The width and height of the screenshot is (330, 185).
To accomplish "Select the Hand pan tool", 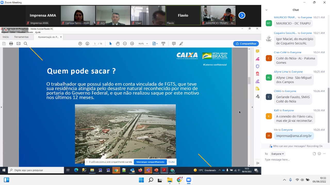I will [118, 44].
